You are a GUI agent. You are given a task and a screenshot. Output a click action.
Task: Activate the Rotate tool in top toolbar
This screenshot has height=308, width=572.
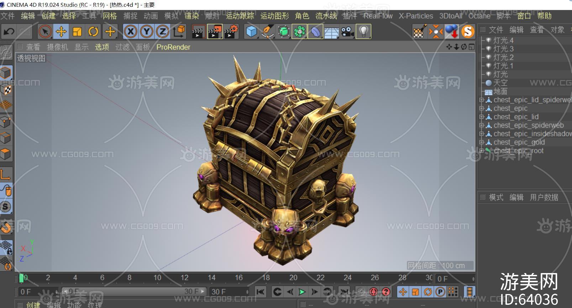pos(94,32)
